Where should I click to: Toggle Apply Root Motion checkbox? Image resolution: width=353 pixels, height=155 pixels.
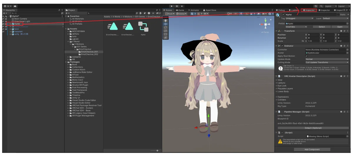(x=307, y=56)
